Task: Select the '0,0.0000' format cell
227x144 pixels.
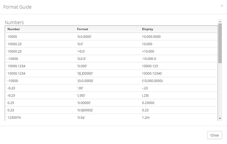Action: point(84,37)
